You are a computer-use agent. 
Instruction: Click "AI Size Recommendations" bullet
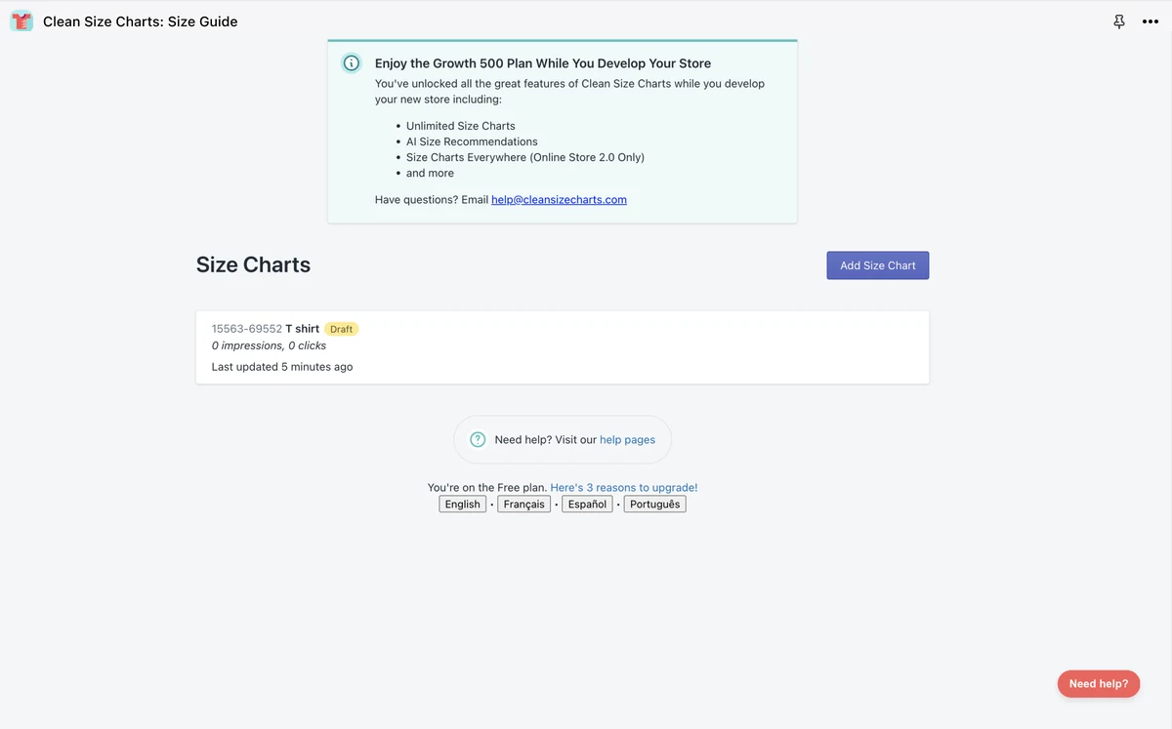tap(472, 142)
